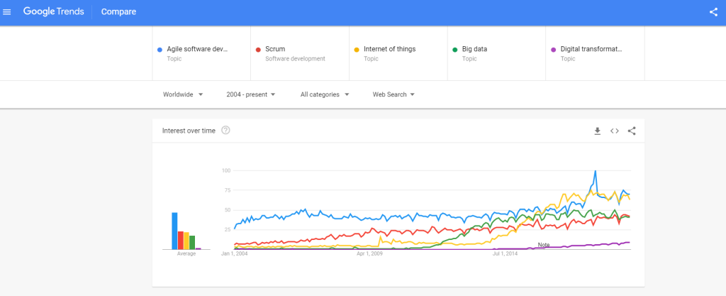
Task: Click the share icon in blue header
Action: tap(713, 11)
